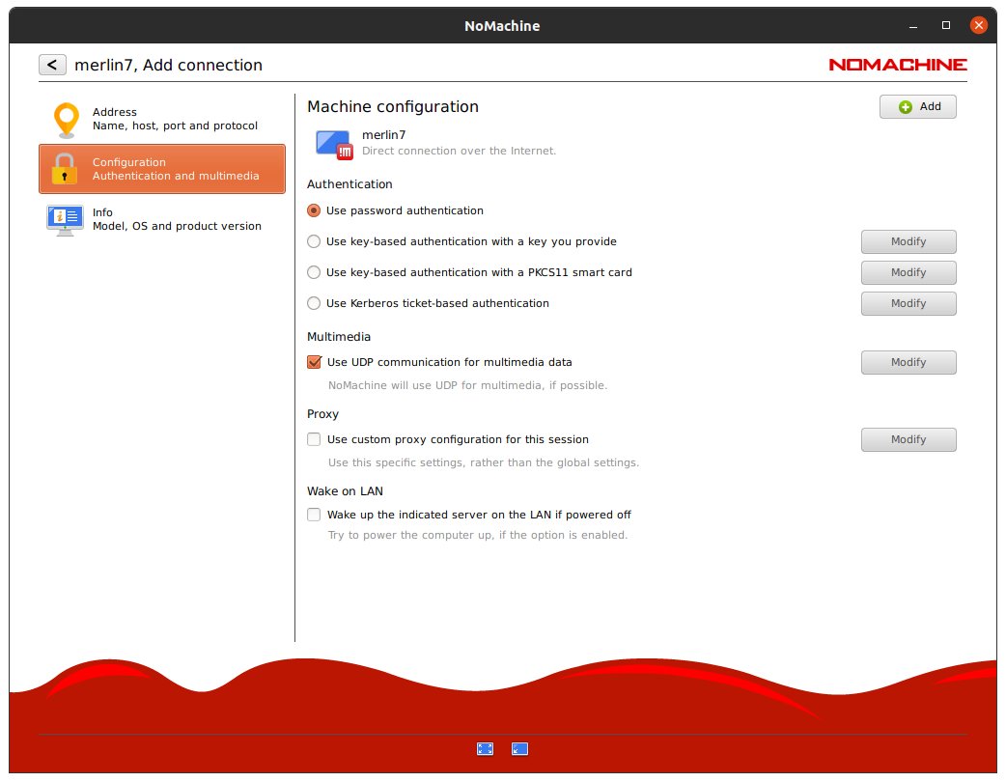This screenshot has height=782, width=1006.
Task: Enter fullscreen using the expand icon
Action: point(485,748)
